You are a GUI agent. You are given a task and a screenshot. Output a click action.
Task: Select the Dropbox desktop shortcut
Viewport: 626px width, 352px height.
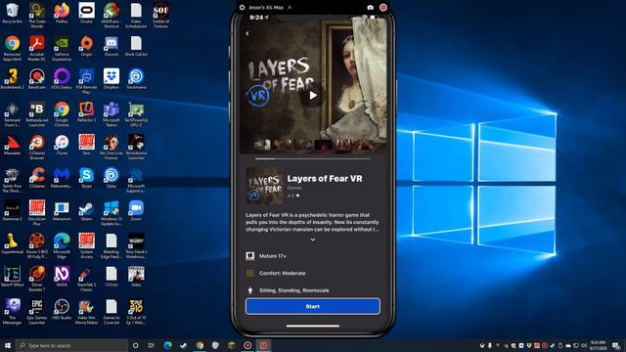[x=111, y=79]
